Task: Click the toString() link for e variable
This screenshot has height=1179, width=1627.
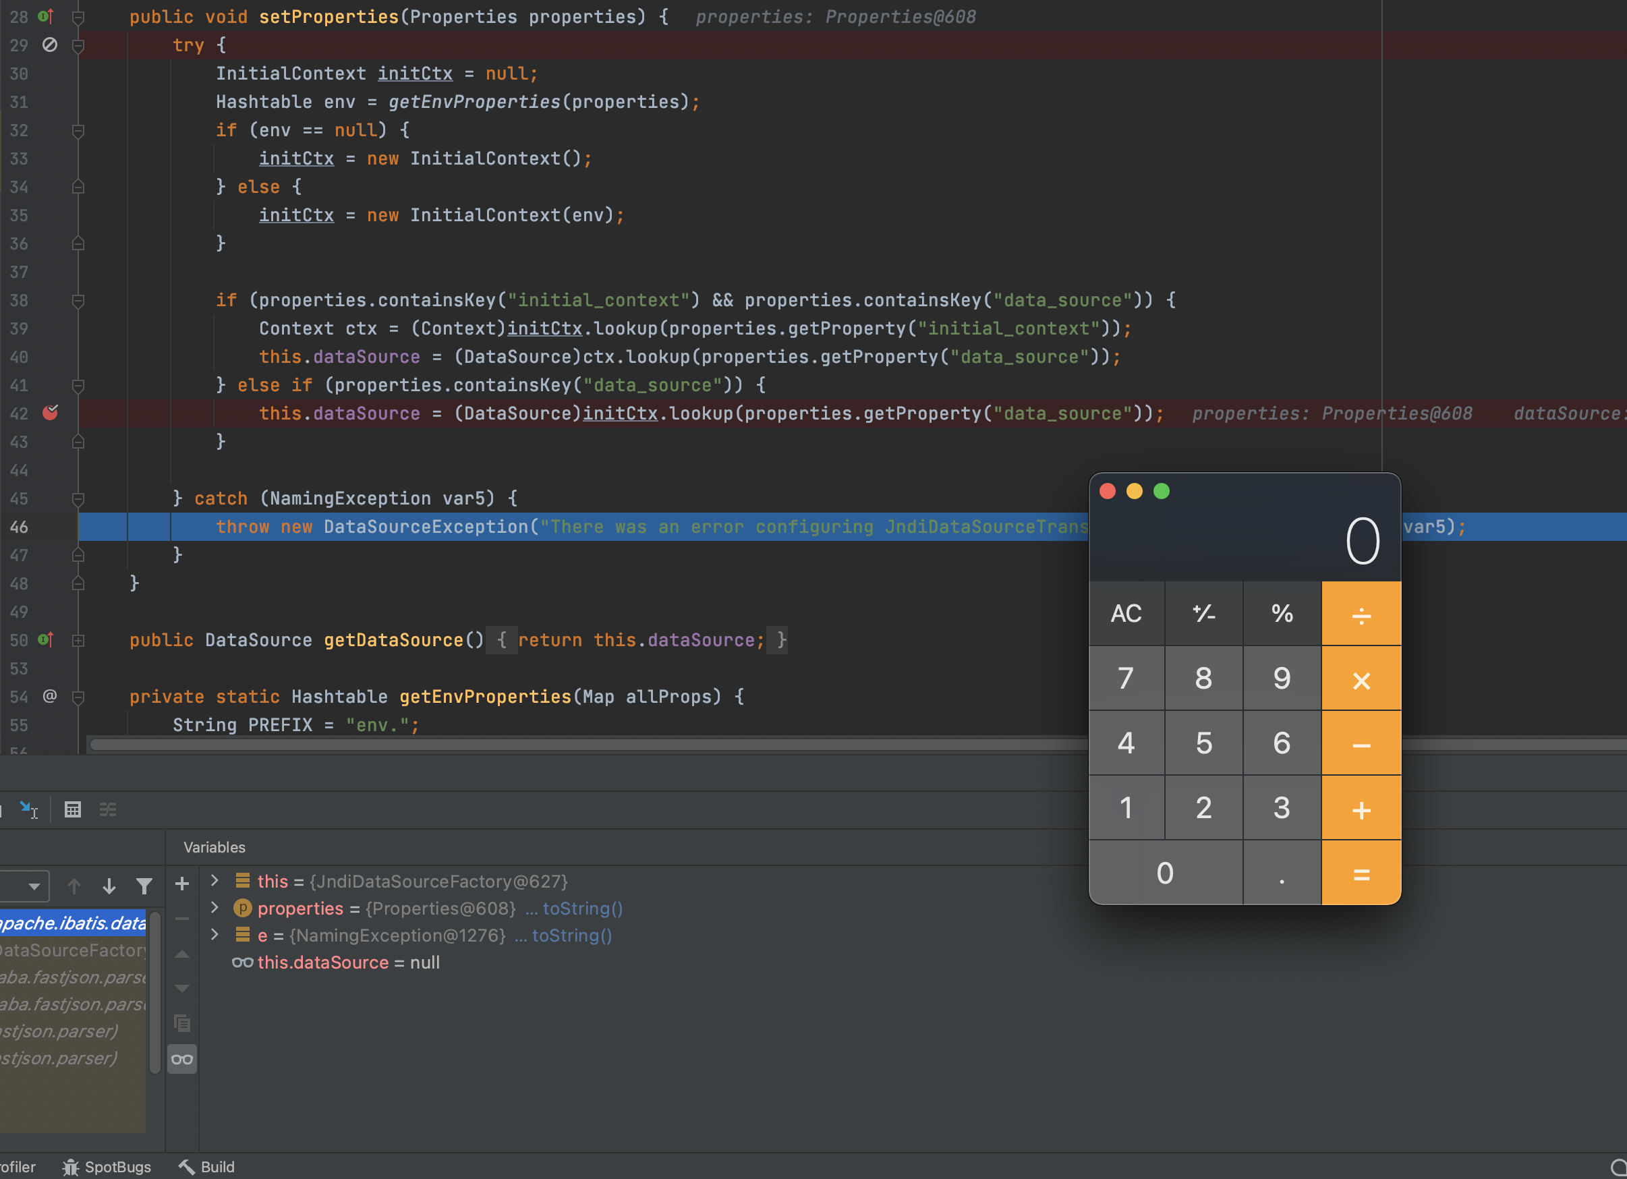Action: [x=572, y=935]
